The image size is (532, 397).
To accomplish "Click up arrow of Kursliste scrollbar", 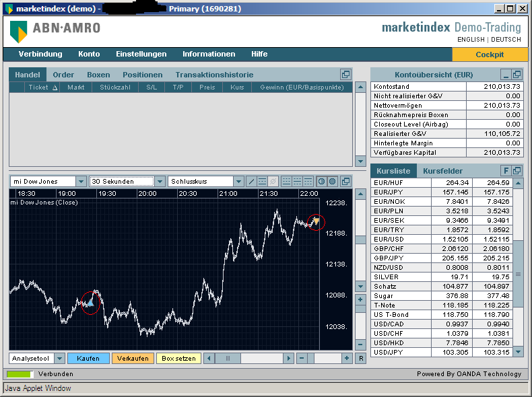I will coord(518,183).
